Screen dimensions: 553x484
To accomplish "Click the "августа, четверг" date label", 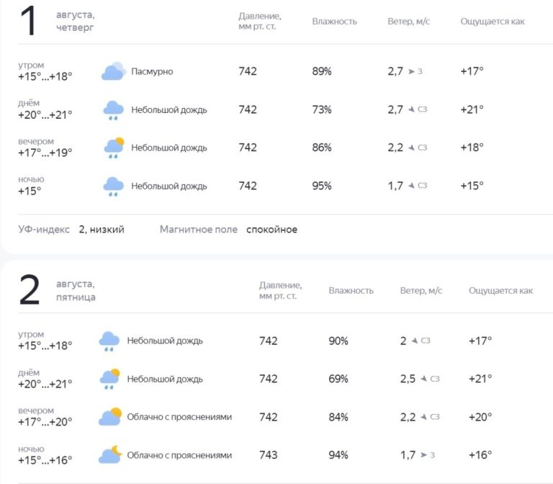I will pos(76,22).
